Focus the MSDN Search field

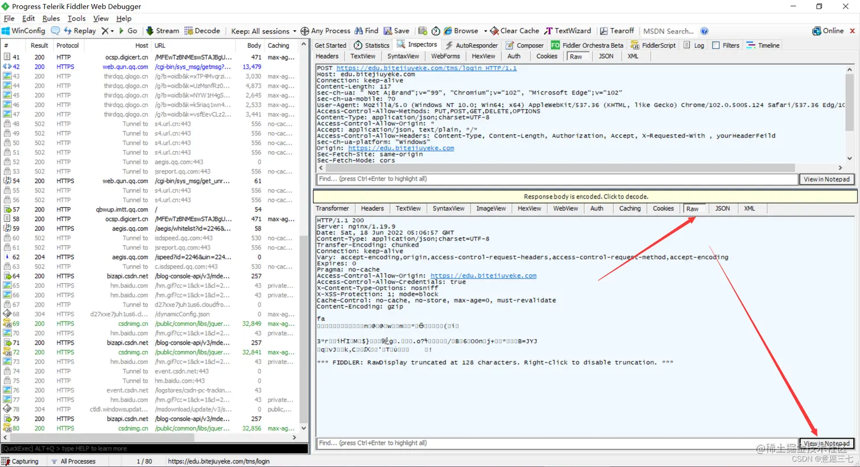(x=669, y=31)
